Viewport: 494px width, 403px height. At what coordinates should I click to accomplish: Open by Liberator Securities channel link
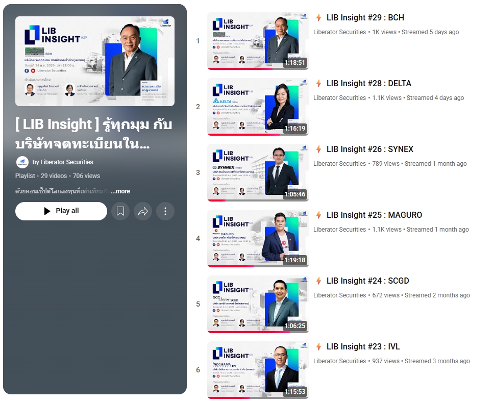click(63, 162)
